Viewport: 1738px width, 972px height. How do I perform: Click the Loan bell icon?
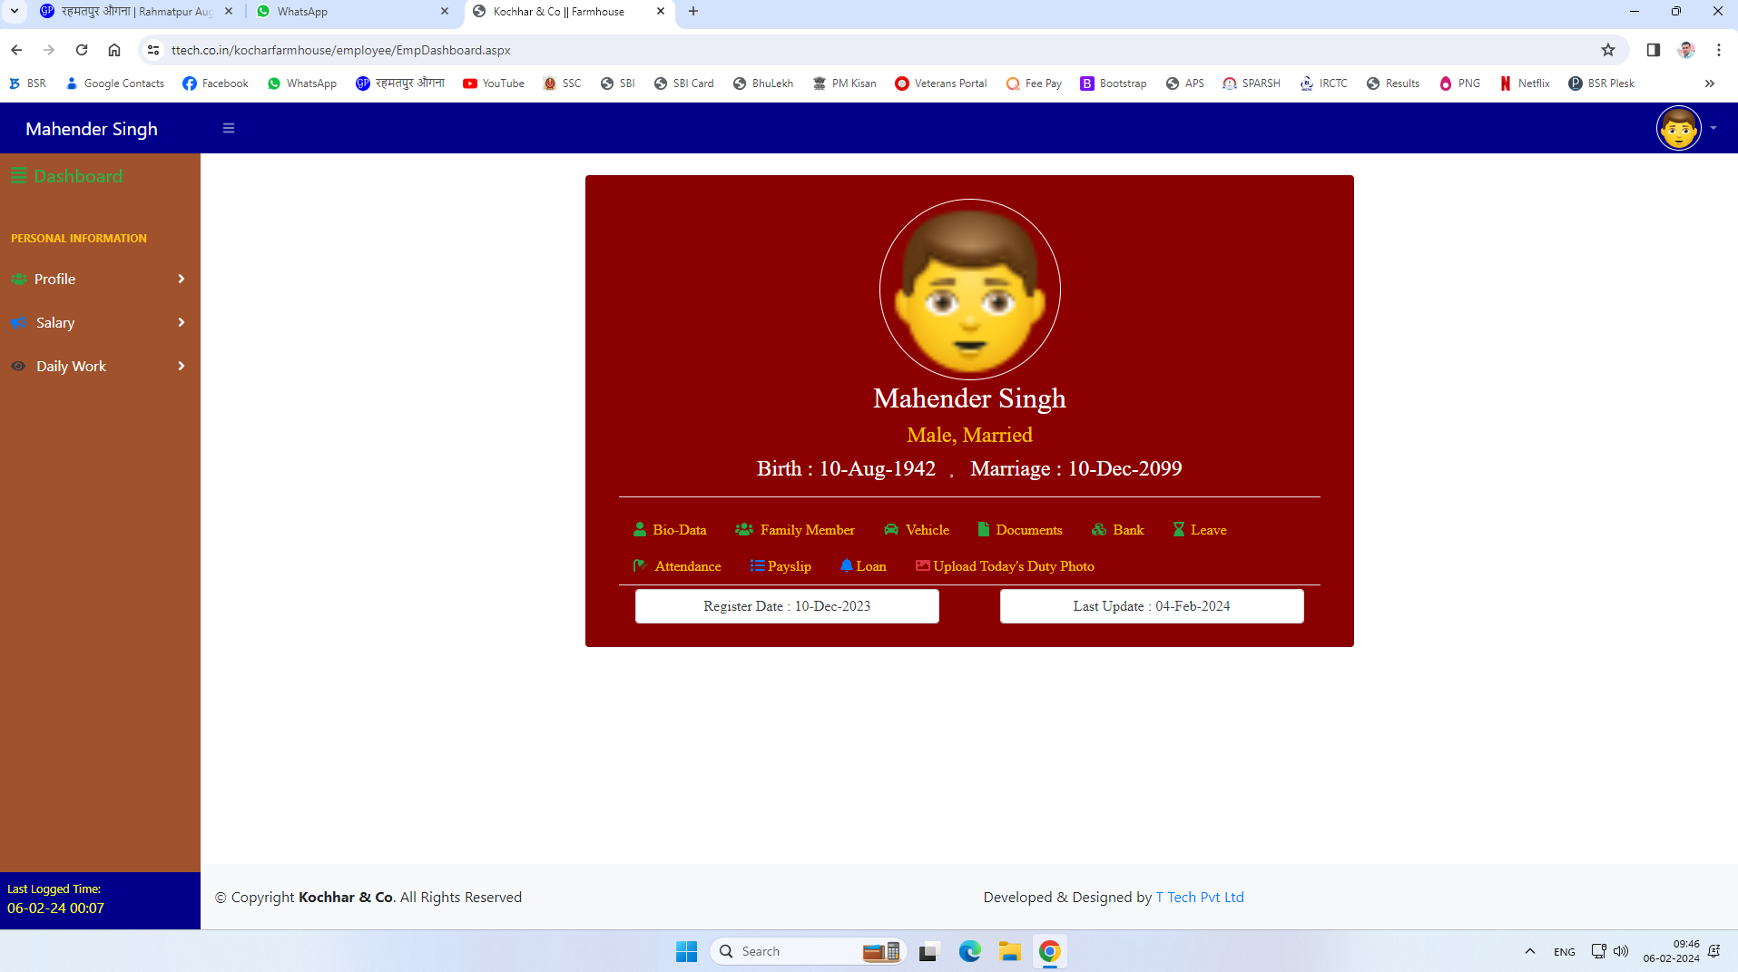[846, 565]
